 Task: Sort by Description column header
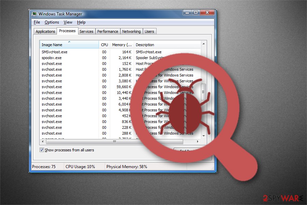click(x=167, y=45)
